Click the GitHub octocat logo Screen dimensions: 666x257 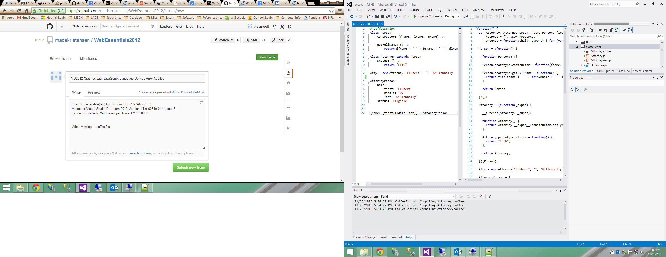click(x=50, y=26)
